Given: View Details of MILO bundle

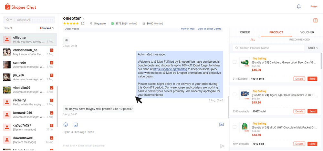Looking at the screenshot, I should [299, 144].
